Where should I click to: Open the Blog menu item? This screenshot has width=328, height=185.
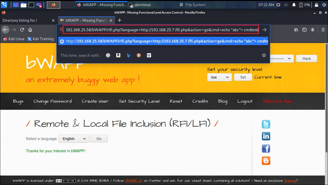click(x=223, y=101)
